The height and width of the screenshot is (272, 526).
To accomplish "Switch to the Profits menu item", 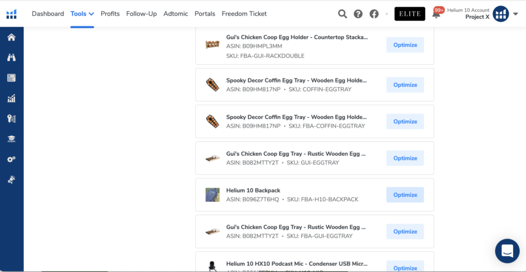I will [x=110, y=14].
